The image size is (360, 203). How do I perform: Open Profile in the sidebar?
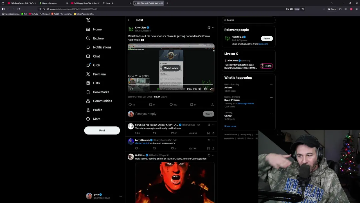click(94, 110)
